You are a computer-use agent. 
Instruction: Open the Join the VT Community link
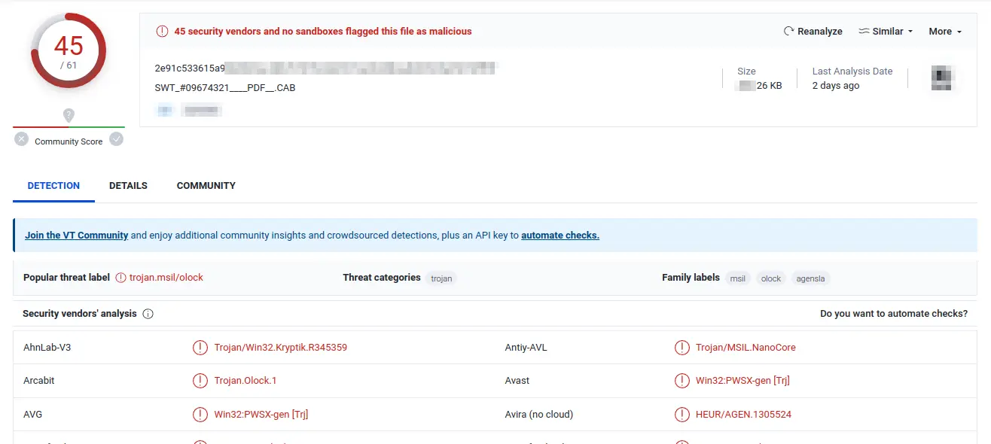[77, 236]
